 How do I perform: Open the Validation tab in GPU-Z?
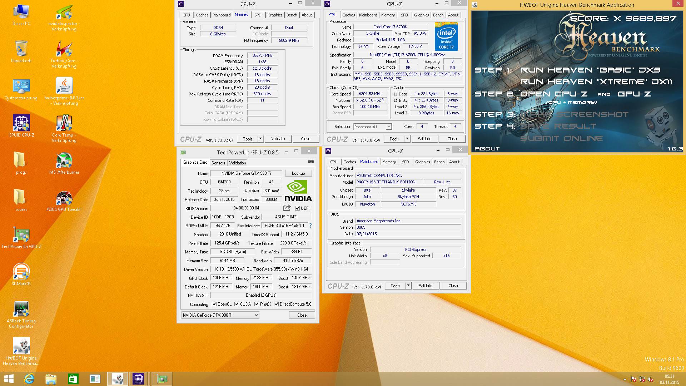tap(238, 163)
